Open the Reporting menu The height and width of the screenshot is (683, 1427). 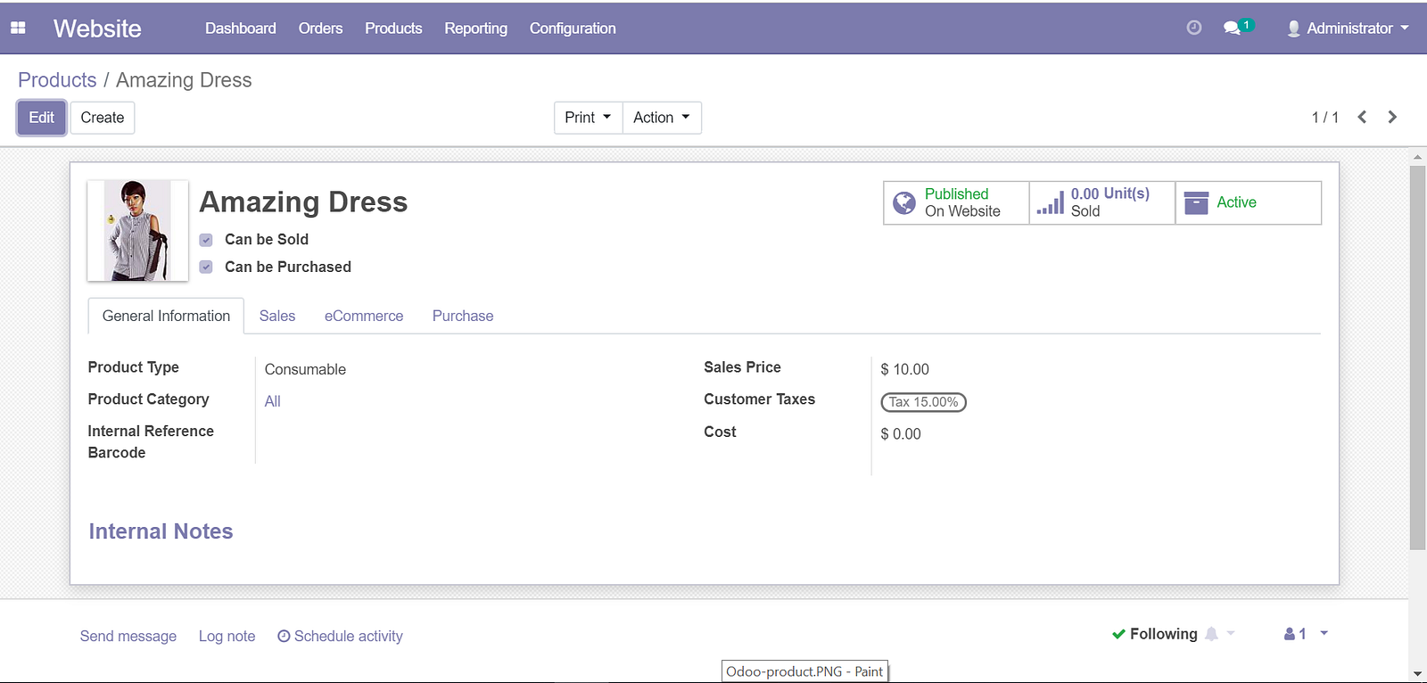tap(475, 29)
